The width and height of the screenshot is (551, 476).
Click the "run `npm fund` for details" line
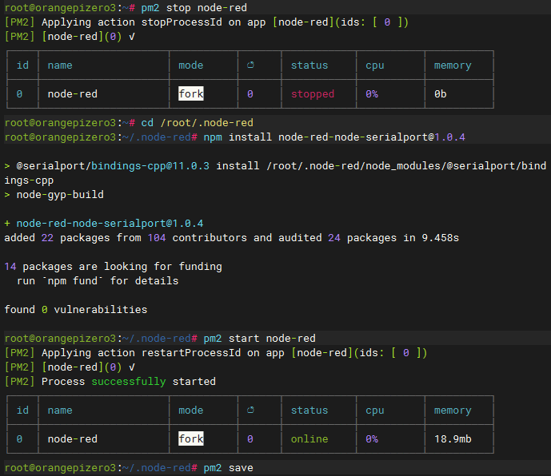(x=98, y=281)
